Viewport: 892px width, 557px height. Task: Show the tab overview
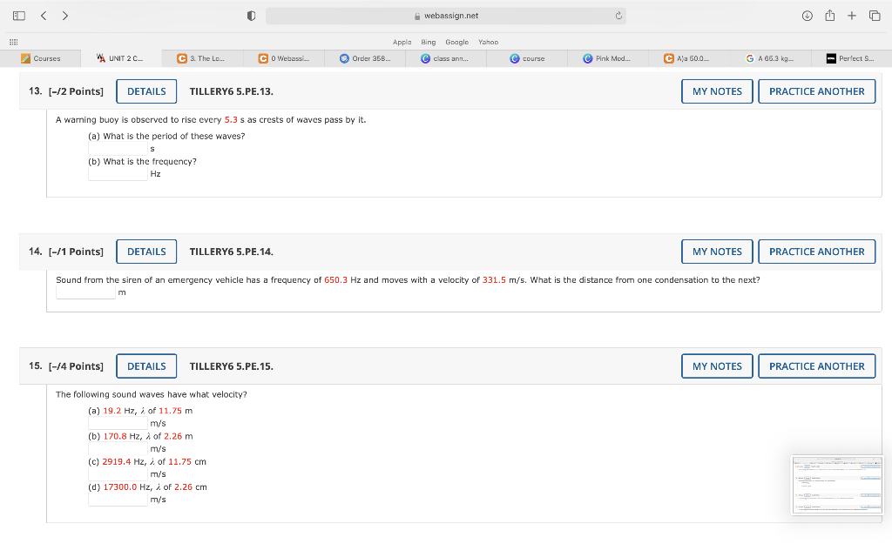click(x=875, y=15)
